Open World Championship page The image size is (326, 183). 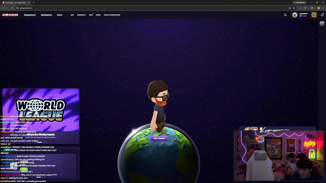tap(112, 15)
